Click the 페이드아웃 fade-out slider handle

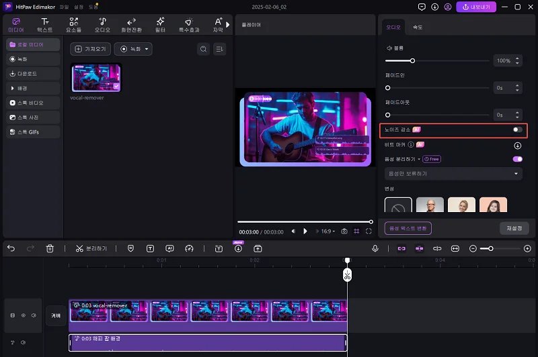click(388, 115)
